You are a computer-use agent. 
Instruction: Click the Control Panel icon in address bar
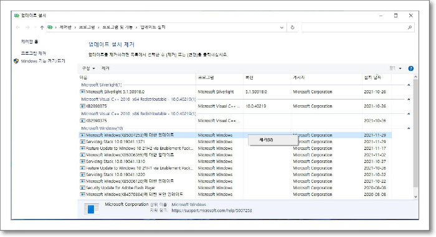[x=50, y=27]
